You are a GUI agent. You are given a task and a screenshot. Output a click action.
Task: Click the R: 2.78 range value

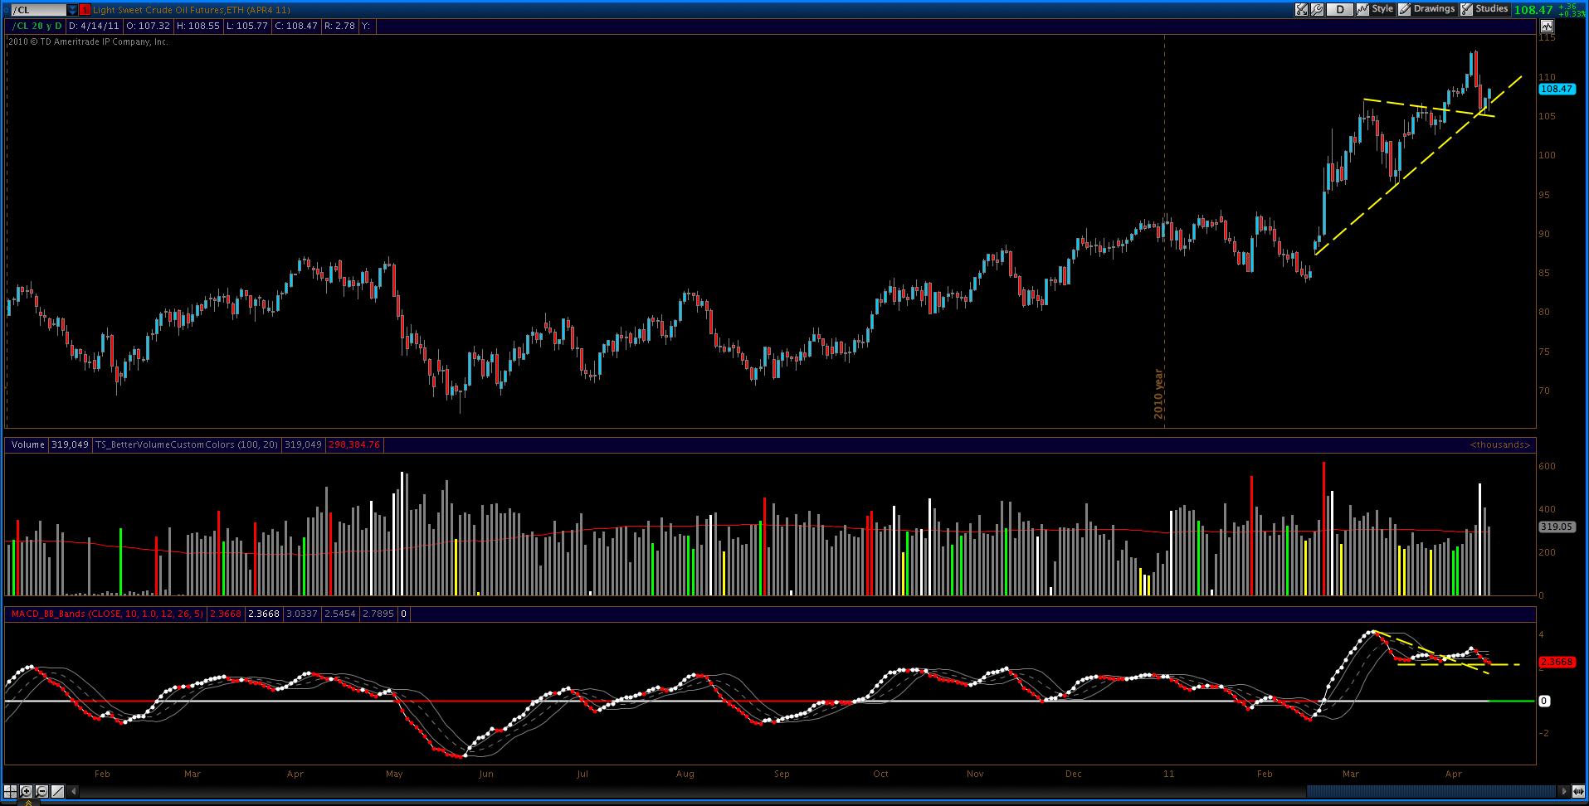coord(339,26)
